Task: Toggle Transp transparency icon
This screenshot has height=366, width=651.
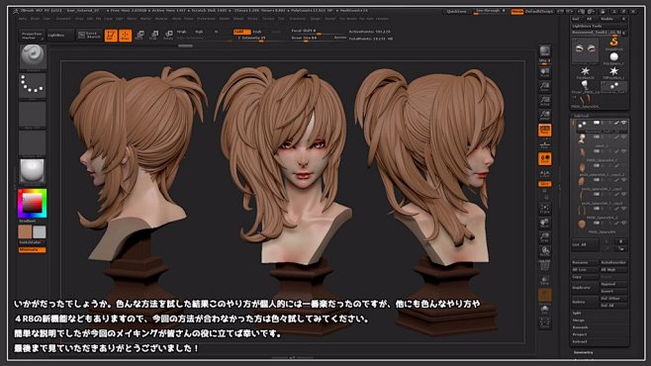Action: tap(545, 280)
